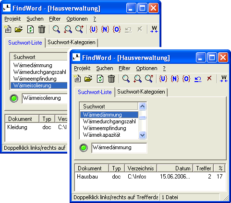
Task: Click blue undo arrow icon in front window
Action: pyautogui.click(x=198, y=79)
